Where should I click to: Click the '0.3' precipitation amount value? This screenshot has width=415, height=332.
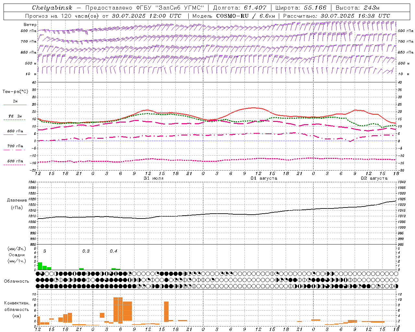[x=86, y=251]
